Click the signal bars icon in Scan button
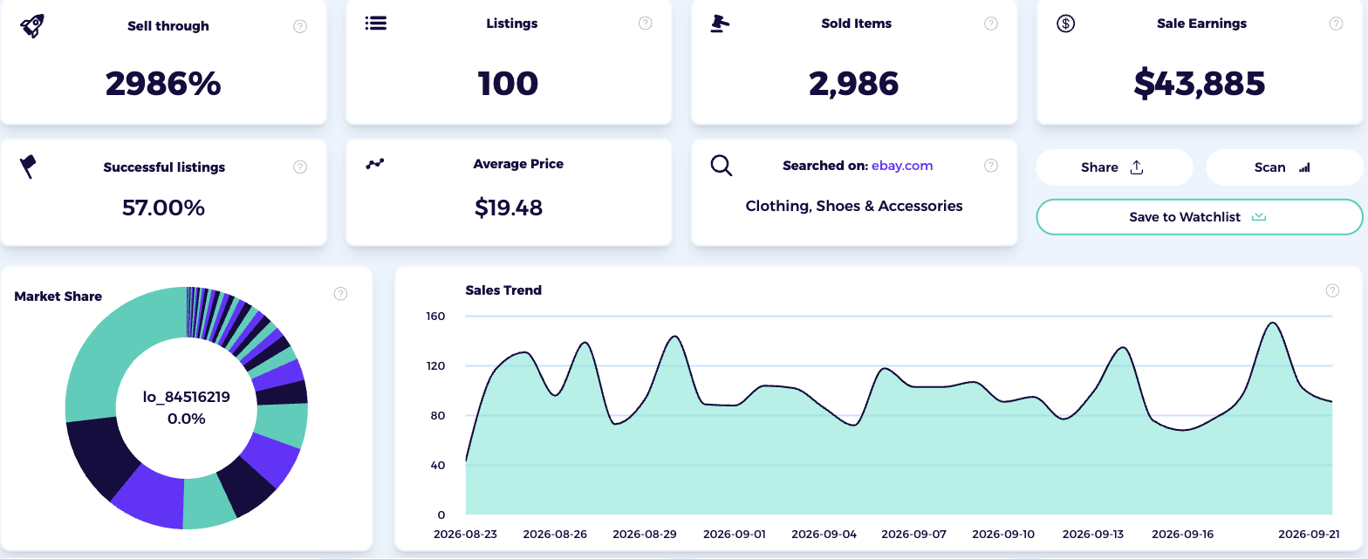 tap(1304, 167)
